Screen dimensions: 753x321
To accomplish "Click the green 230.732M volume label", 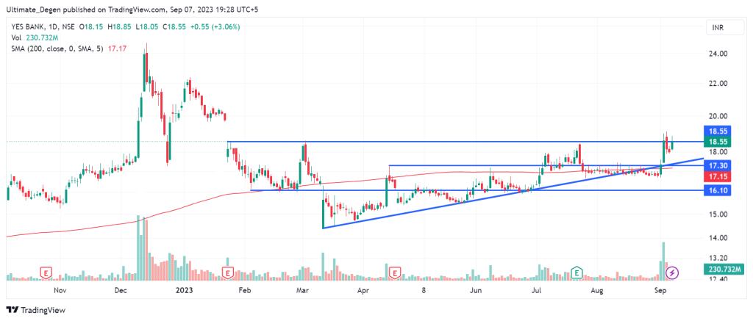I will point(724,269).
